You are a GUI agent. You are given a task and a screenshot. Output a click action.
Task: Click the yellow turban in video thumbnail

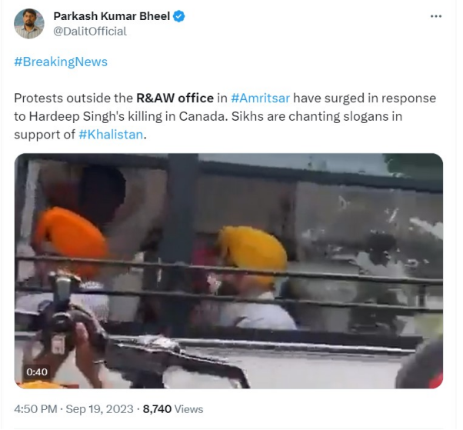point(253,252)
